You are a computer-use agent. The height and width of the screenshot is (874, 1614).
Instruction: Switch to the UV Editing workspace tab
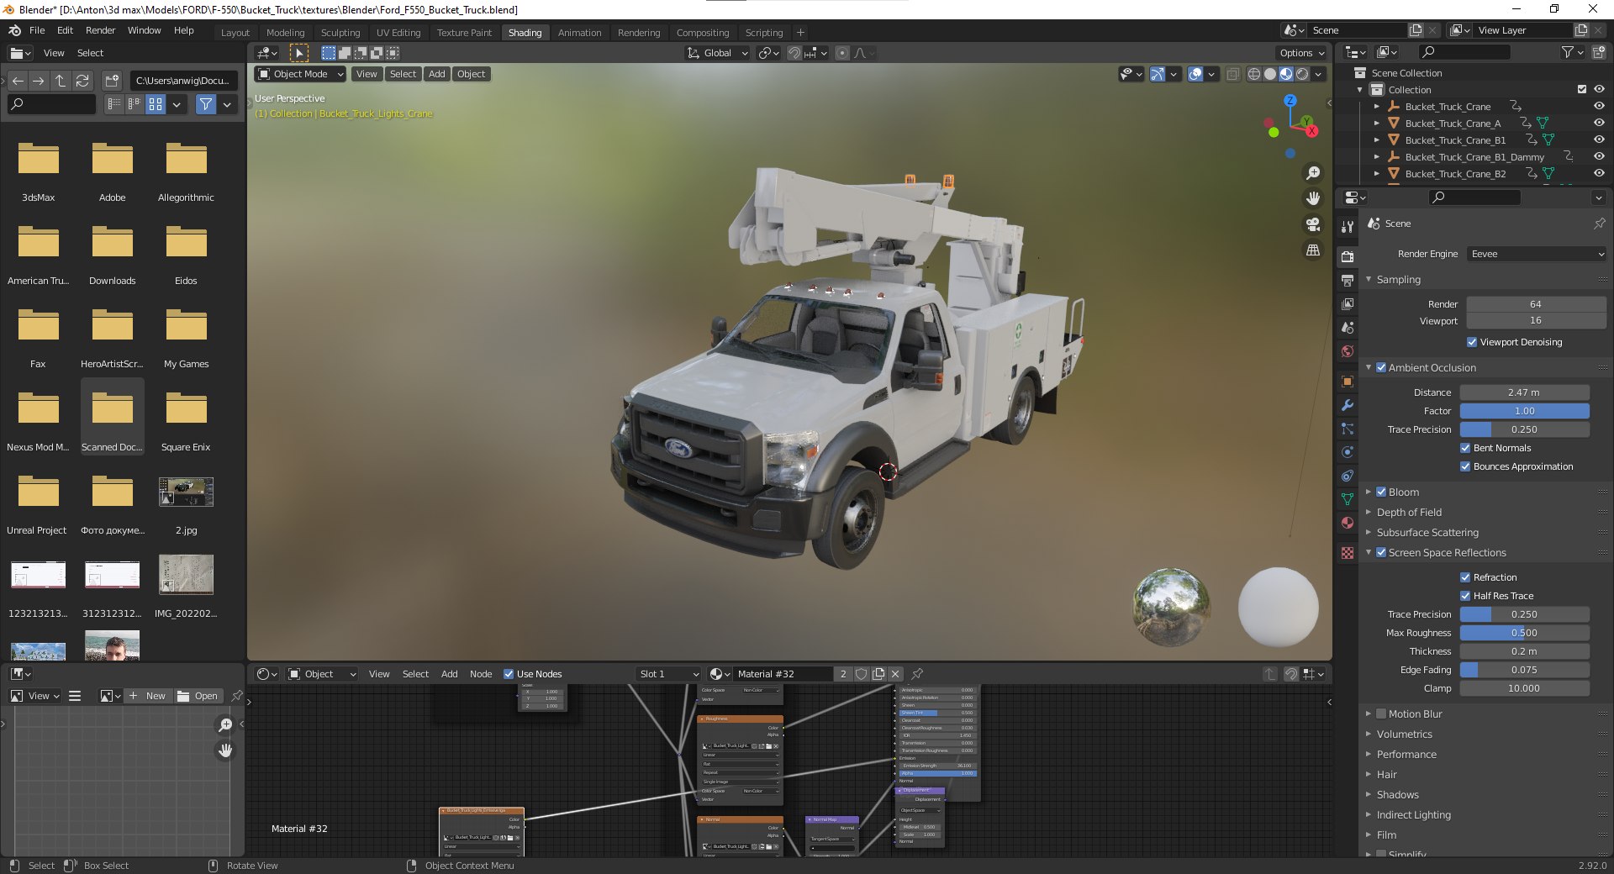pos(398,33)
